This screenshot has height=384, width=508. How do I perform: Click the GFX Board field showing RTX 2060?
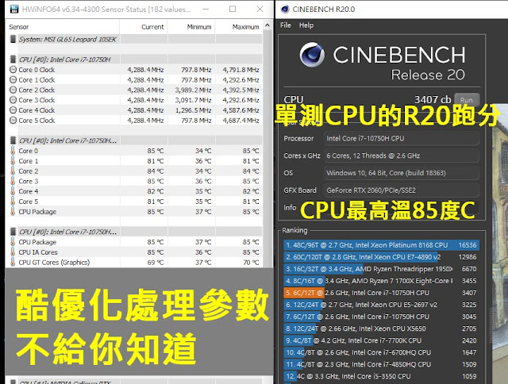[402, 190]
